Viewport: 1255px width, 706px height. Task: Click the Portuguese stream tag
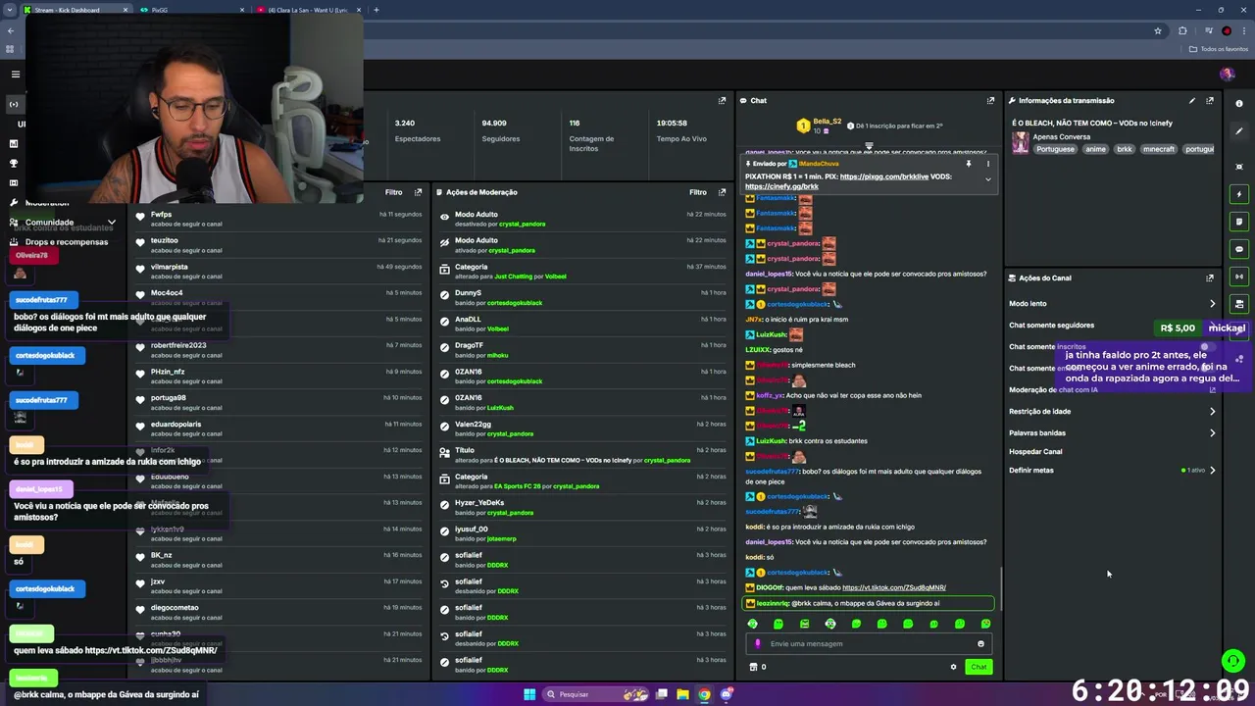point(1055,149)
